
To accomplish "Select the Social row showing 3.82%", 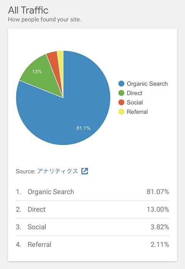I will (92, 227).
